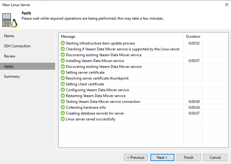
Task: Select 'Collecting hardware info' row
Action: tap(144, 107)
